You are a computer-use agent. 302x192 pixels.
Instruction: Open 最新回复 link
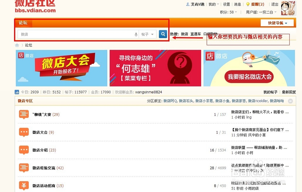point(289,92)
